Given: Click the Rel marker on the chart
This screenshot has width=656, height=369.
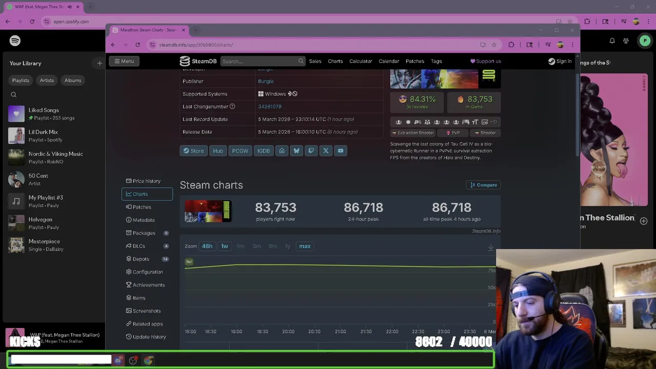Looking at the screenshot, I should click(x=189, y=262).
